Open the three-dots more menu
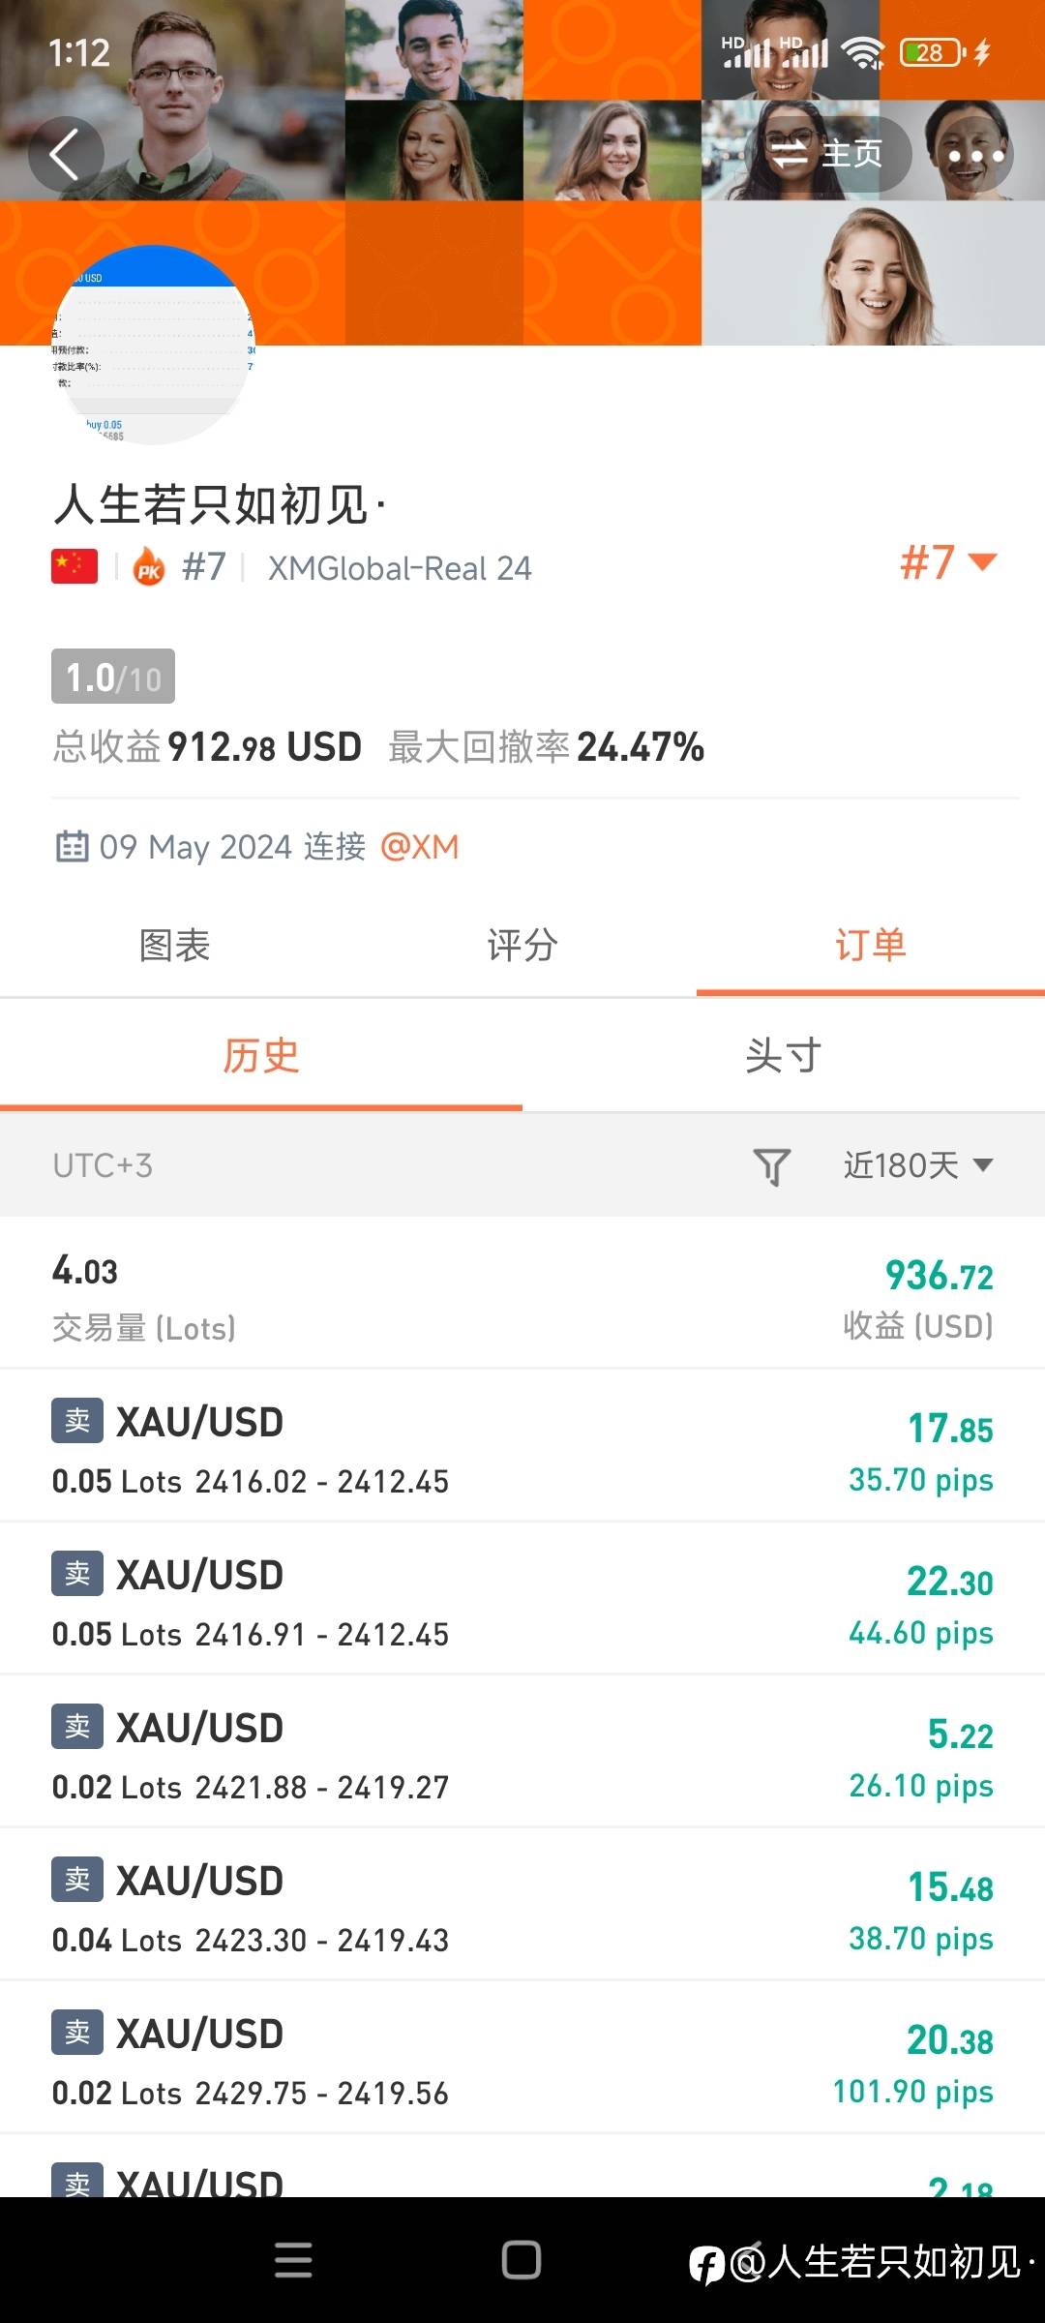 click(x=975, y=155)
